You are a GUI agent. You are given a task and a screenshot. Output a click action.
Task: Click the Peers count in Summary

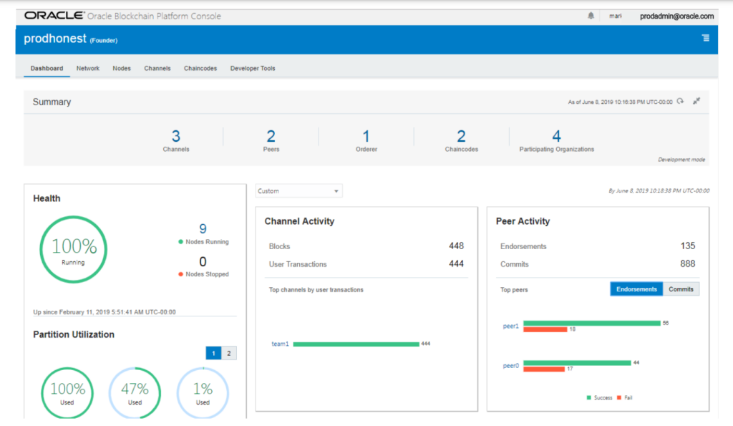pyautogui.click(x=271, y=136)
